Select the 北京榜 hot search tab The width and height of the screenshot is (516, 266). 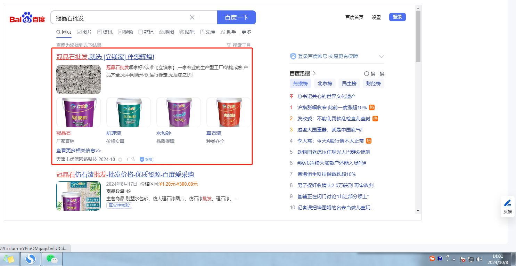coord(325,83)
